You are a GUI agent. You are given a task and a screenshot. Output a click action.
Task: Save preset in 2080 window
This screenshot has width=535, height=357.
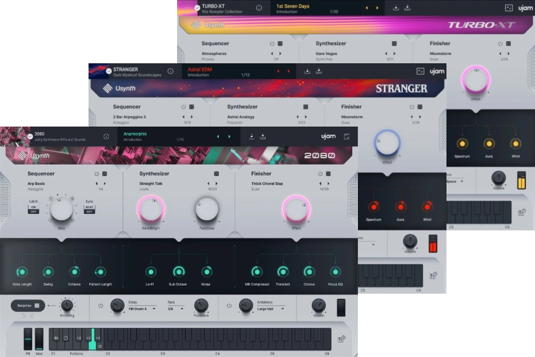[252, 137]
